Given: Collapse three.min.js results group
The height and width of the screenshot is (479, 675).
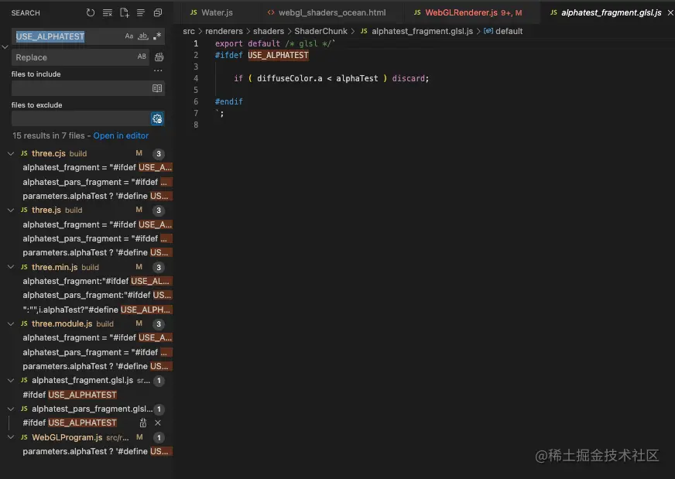Looking at the screenshot, I should point(11,267).
